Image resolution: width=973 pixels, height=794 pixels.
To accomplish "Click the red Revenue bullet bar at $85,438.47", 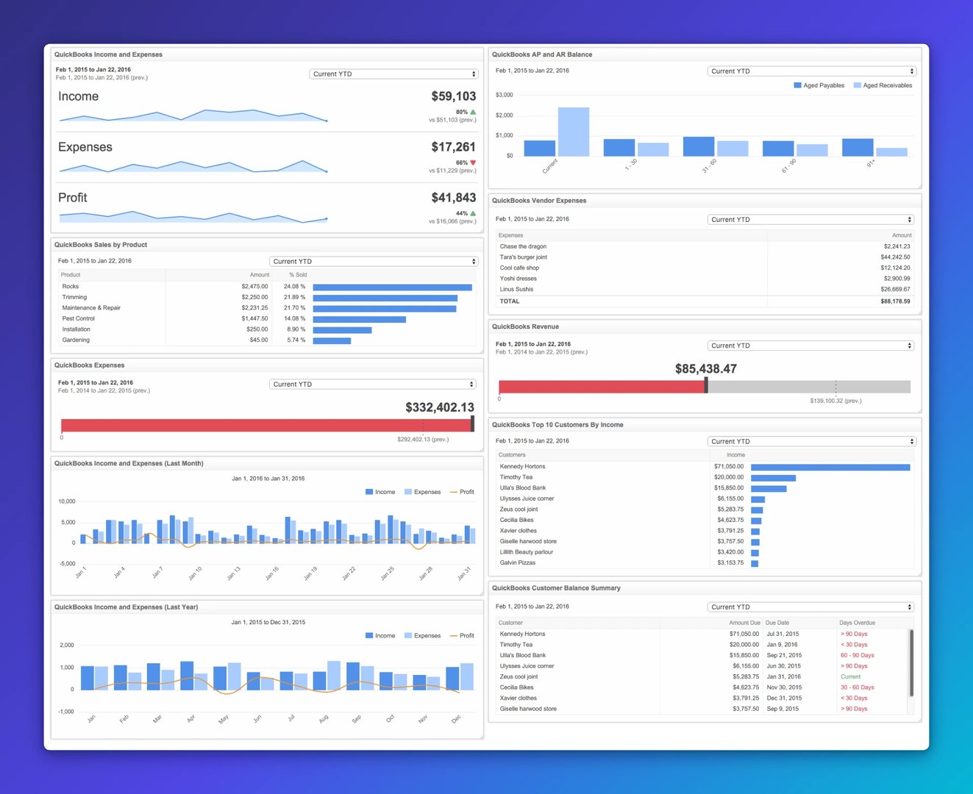I will 602,387.
